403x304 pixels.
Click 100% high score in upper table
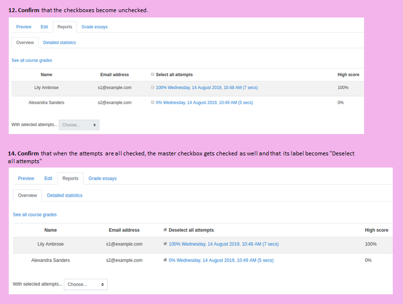coord(343,87)
